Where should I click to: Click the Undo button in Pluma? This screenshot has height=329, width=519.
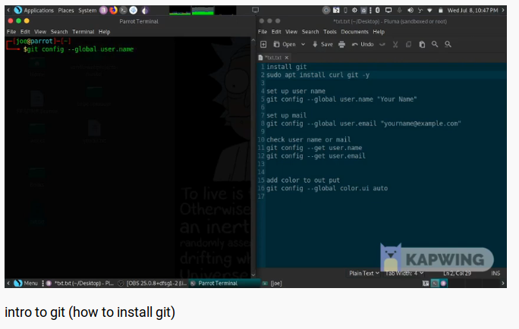363,44
